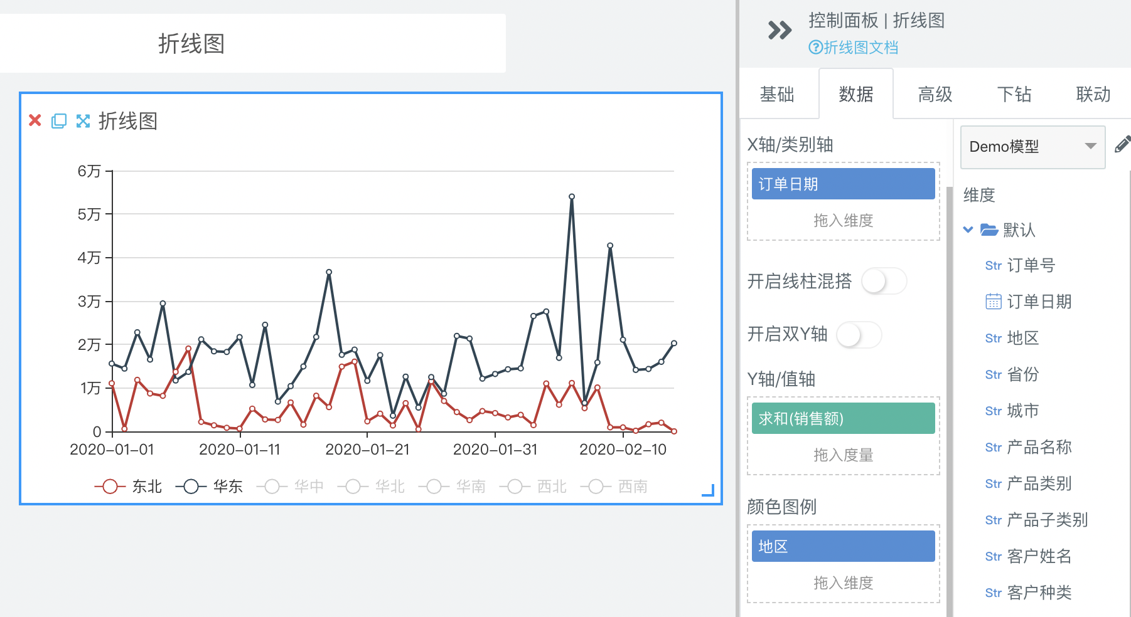
Task: Switch to the 高级 tab
Action: (x=935, y=94)
